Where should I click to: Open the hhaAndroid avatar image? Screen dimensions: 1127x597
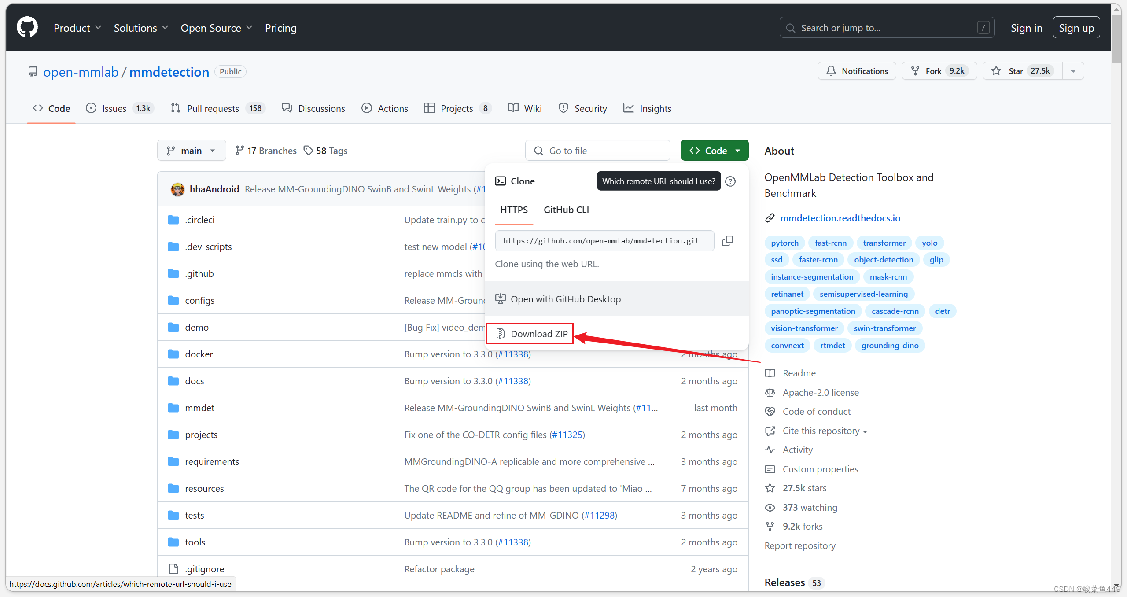tap(178, 189)
